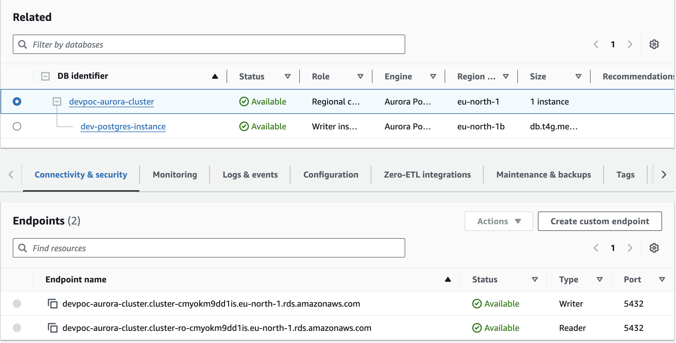Collapse all via DB identifier header box
This screenshot has width=676, height=343.
pos(45,76)
